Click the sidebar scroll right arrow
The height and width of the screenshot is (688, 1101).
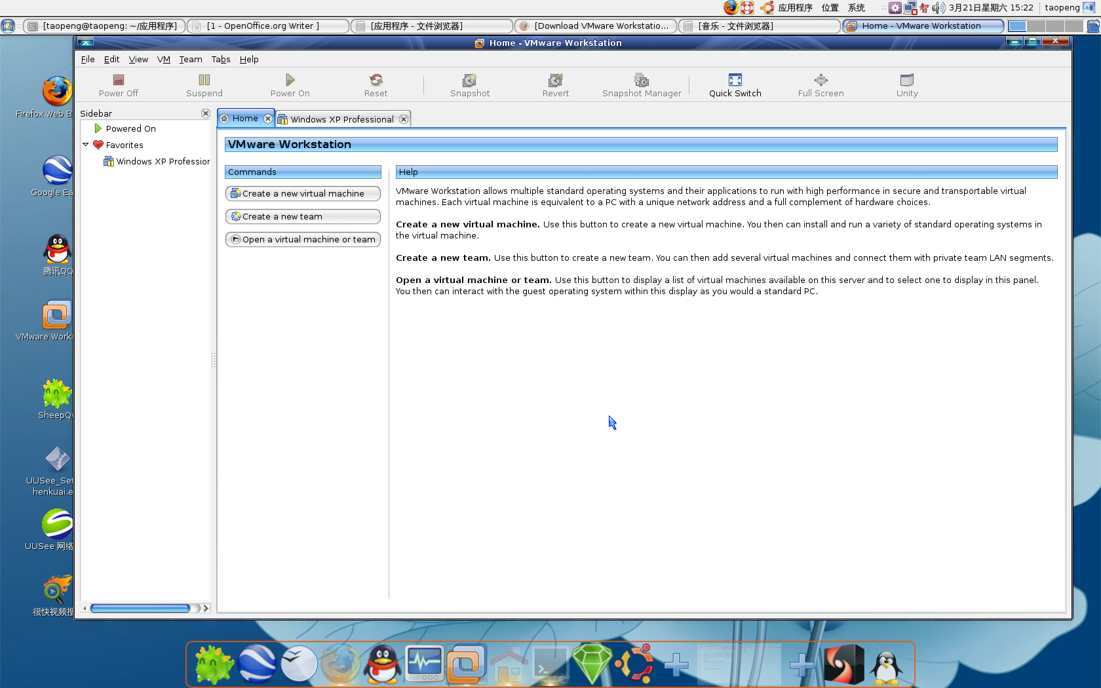206,608
